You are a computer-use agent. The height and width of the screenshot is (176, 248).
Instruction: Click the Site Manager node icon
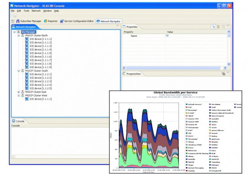coord(19,32)
